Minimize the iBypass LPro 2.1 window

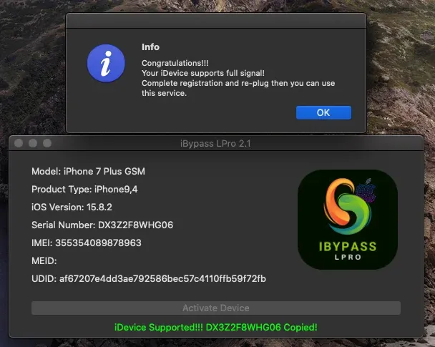(33, 143)
